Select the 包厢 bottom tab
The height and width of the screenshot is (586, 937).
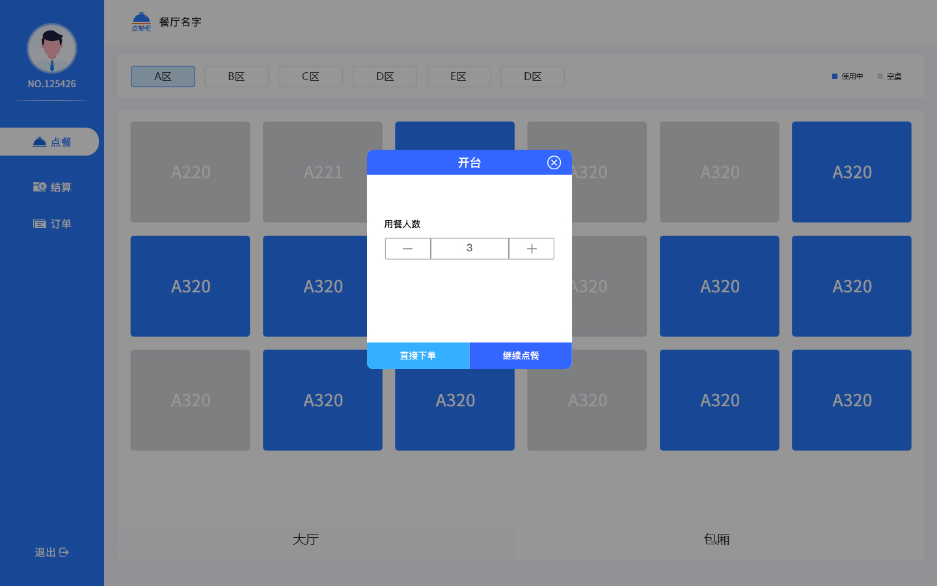pyautogui.click(x=716, y=539)
